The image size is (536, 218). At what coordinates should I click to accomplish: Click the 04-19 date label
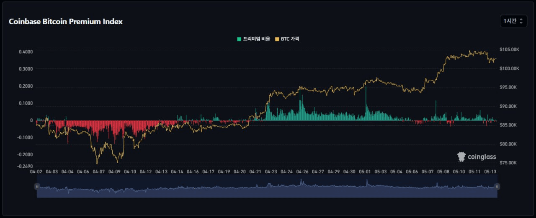(x=224, y=172)
